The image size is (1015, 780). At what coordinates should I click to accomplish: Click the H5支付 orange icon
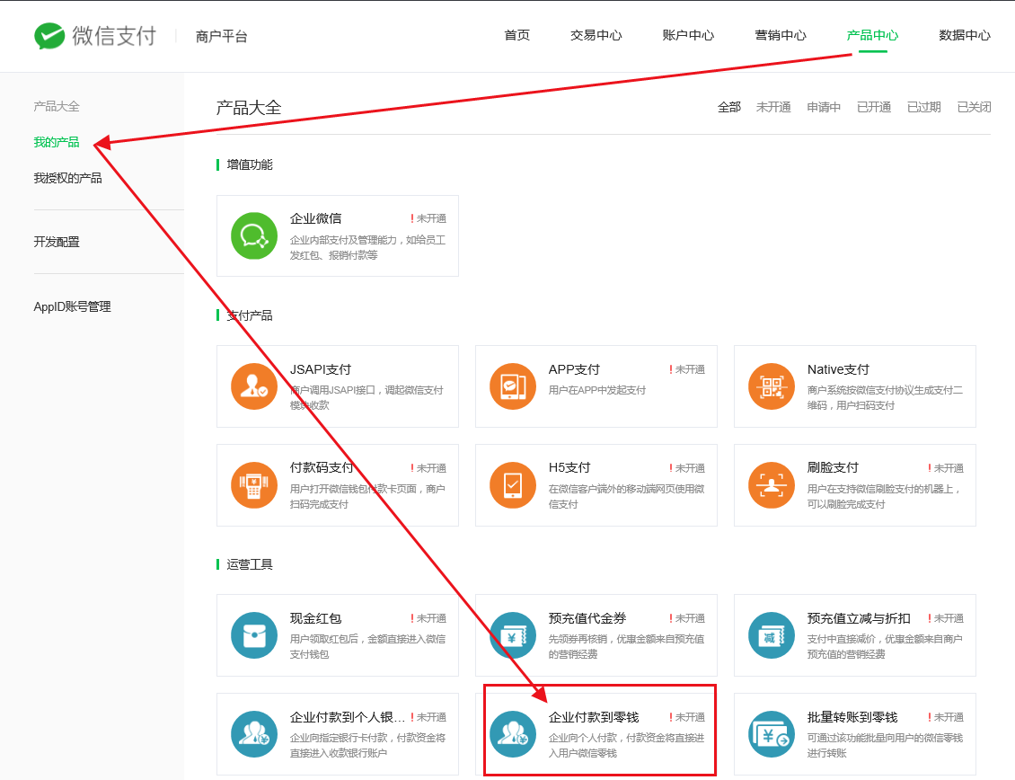(x=513, y=485)
